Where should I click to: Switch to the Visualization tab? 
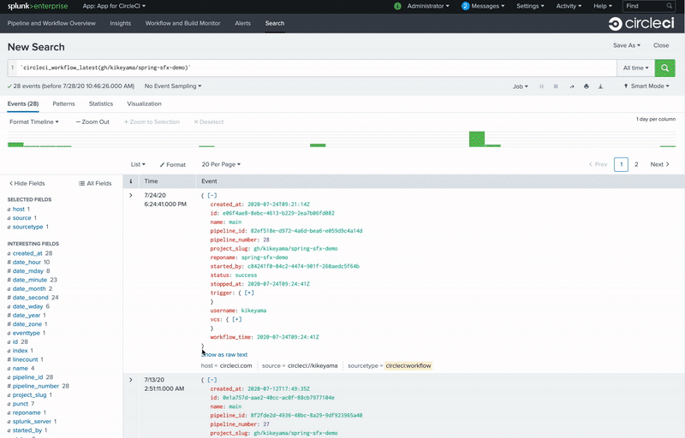(144, 104)
